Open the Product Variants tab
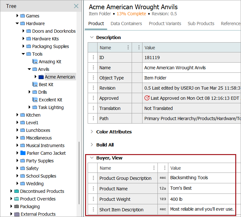 [165, 24]
